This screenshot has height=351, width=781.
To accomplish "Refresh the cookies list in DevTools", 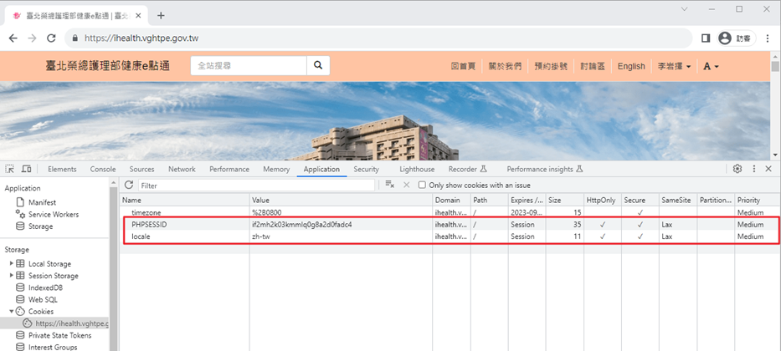I will tap(129, 185).
